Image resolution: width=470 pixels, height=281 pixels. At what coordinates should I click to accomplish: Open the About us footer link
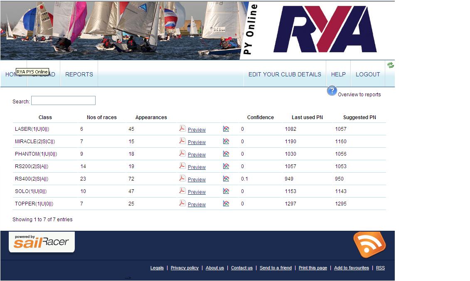tap(214, 268)
